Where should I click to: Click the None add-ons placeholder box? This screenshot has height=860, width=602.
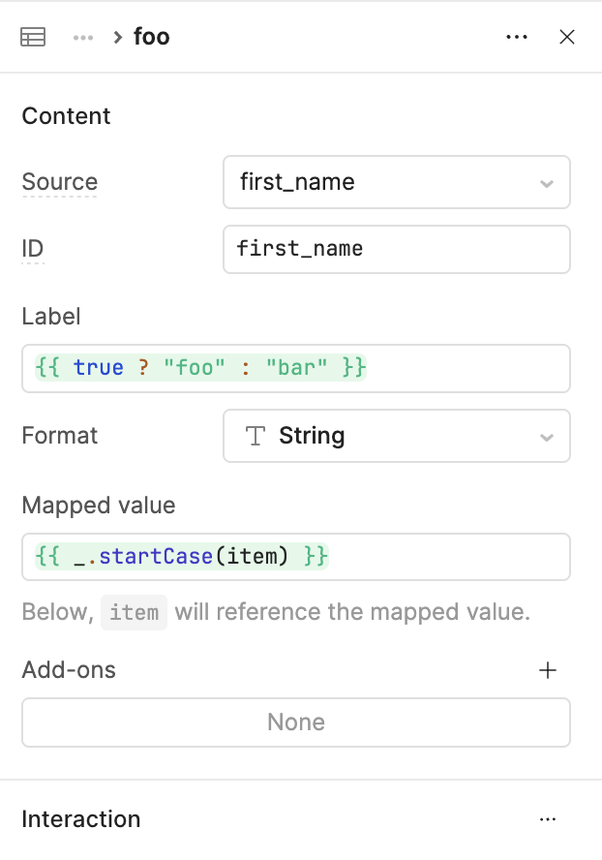coord(295,722)
